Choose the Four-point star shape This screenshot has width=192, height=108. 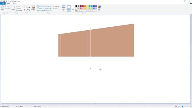tap(40, 10)
